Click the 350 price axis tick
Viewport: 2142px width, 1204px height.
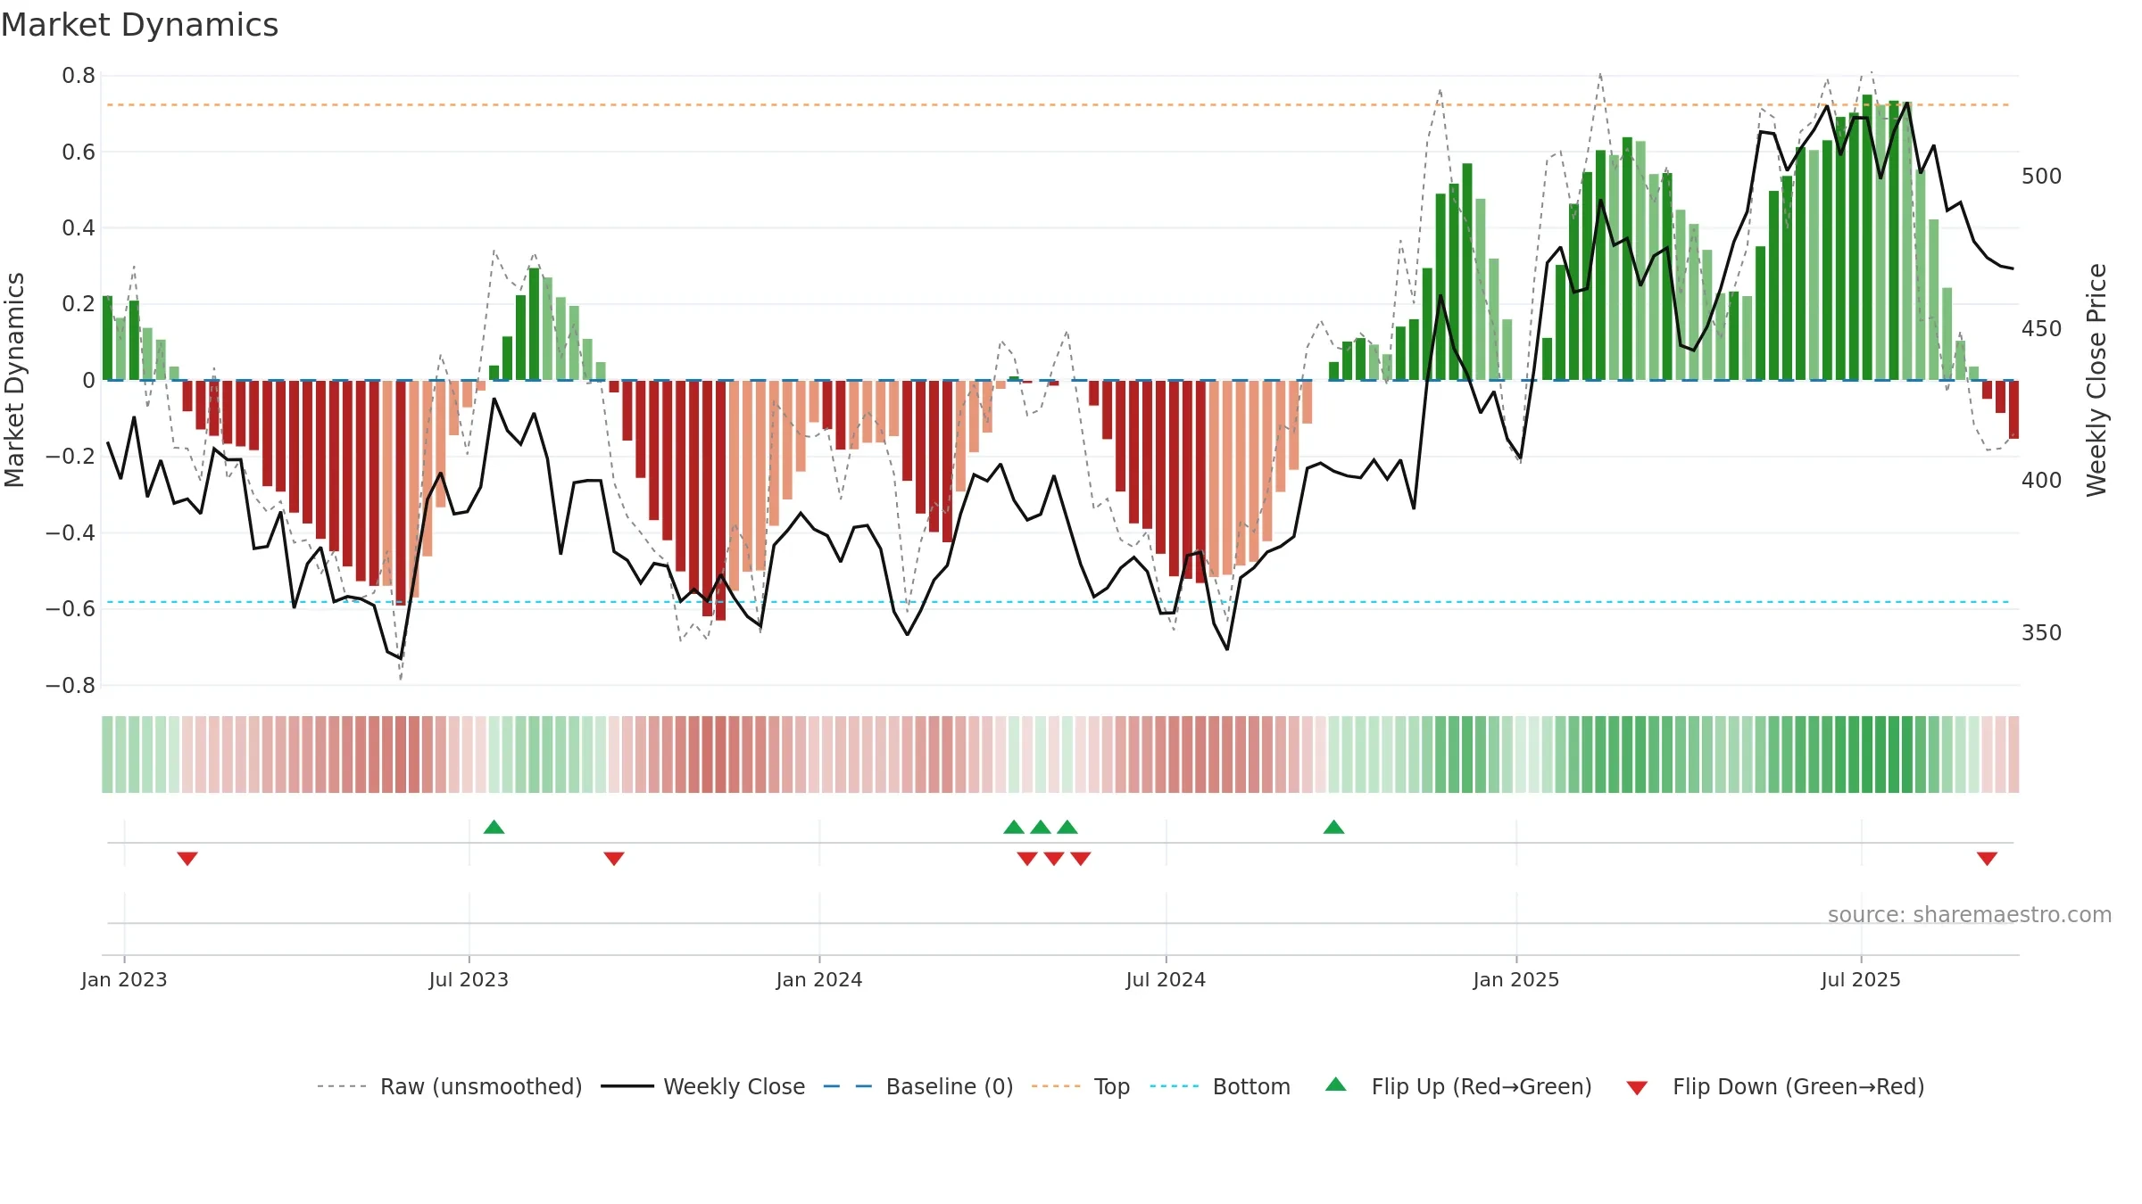pyautogui.click(x=2042, y=633)
